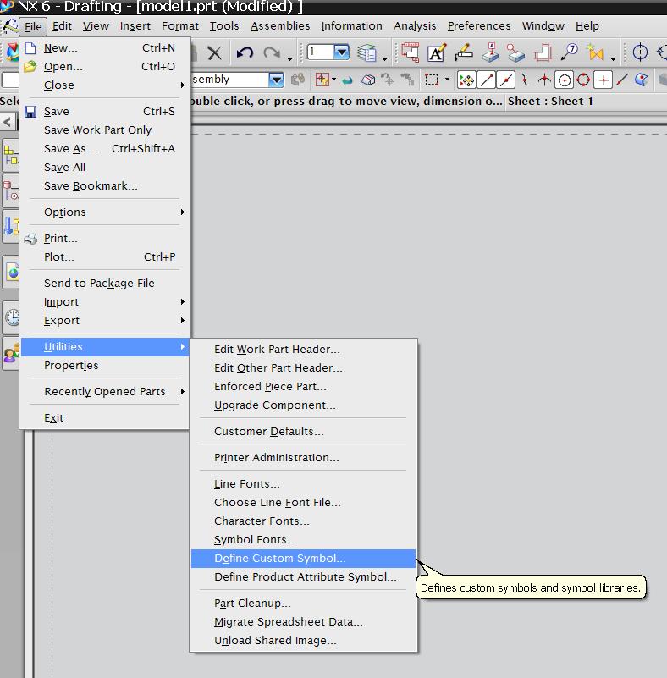
Task: Expand the Import submenu
Action: point(104,302)
